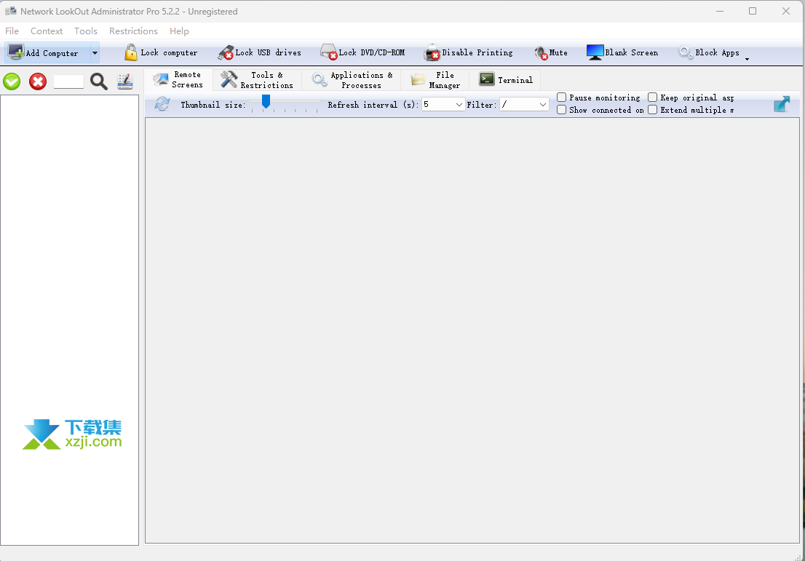Click the Lock DVD/CD-ROM icon
The height and width of the screenshot is (561, 805).
tap(328, 52)
